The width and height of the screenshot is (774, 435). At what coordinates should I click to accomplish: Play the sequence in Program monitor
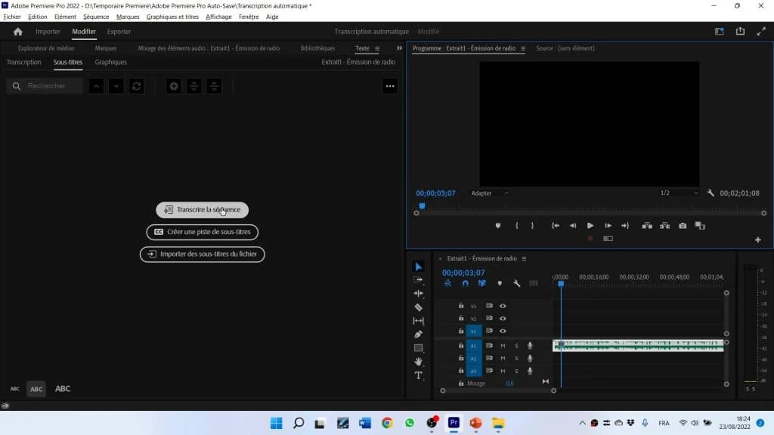pos(590,225)
